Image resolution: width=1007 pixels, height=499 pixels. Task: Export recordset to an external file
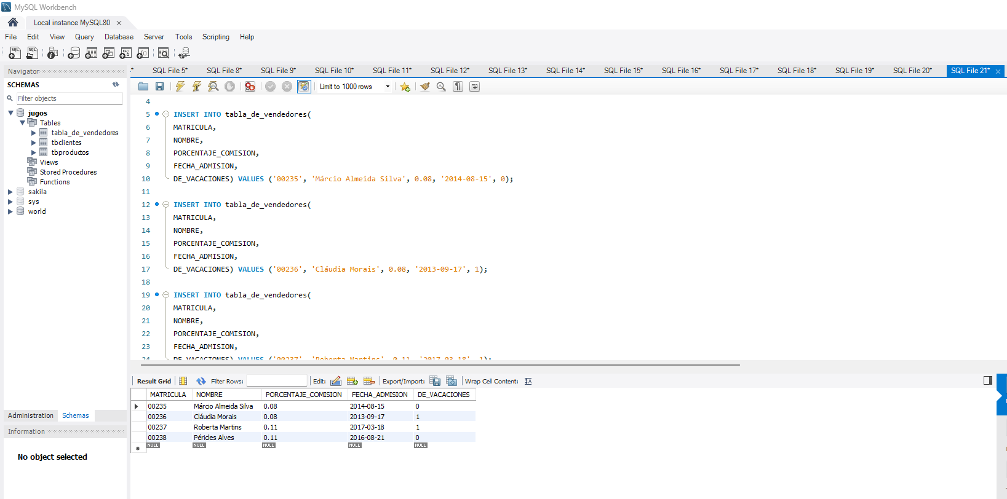435,381
